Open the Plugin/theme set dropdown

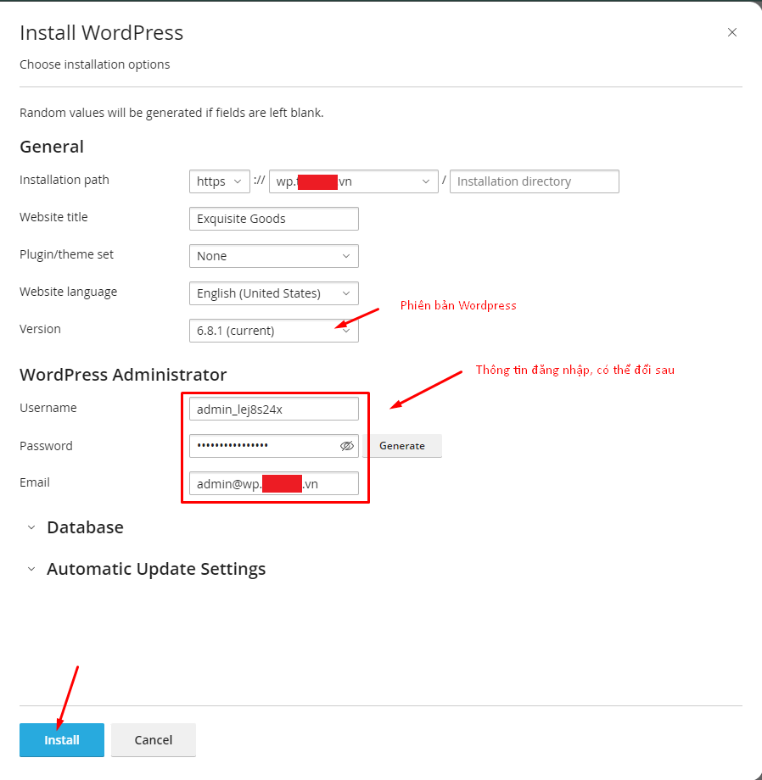pyautogui.click(x=273, y=256)
